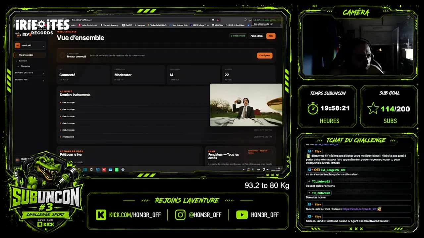Click the Moderator moderation card
The height and width of the screenshot is (238, 424).
click(138, 75)
